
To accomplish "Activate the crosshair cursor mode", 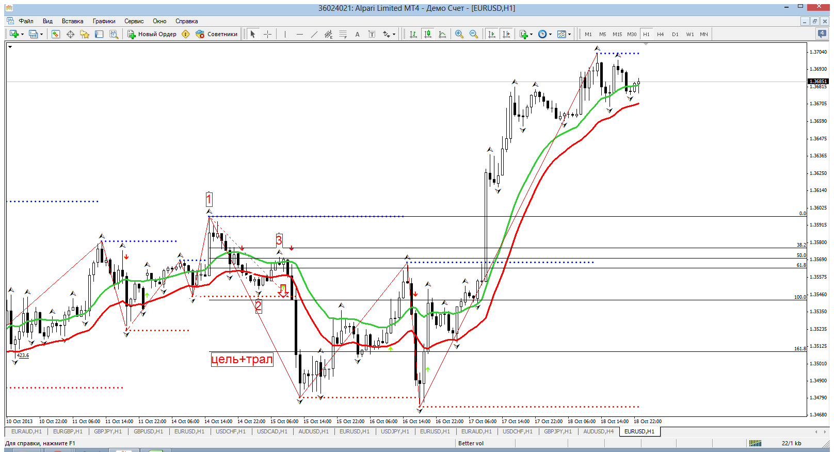I will pyautogui.click(x=267, y=34).
